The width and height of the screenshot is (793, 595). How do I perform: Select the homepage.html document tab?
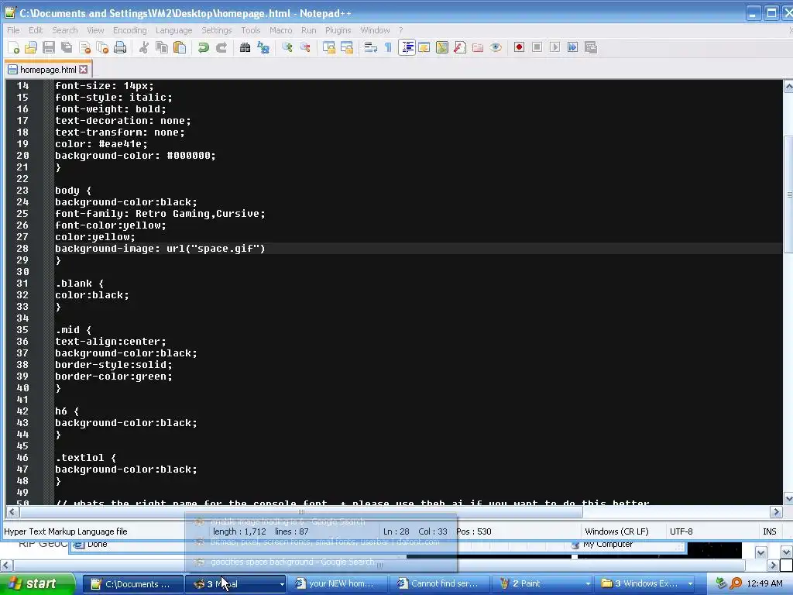48,69
